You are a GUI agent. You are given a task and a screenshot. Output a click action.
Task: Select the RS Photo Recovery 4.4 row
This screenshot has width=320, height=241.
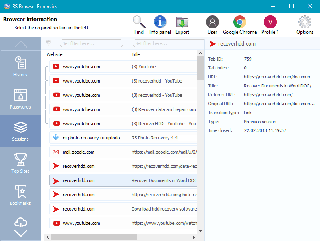[122, 138]
